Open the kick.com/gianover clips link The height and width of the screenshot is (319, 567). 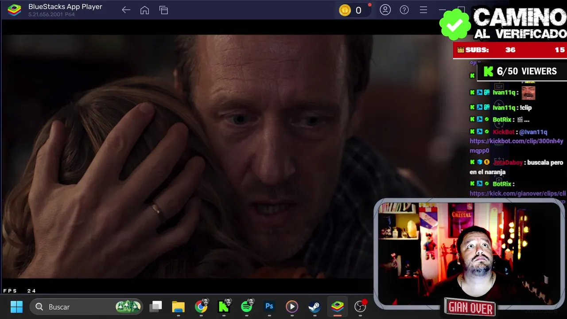tap(517, 194)
